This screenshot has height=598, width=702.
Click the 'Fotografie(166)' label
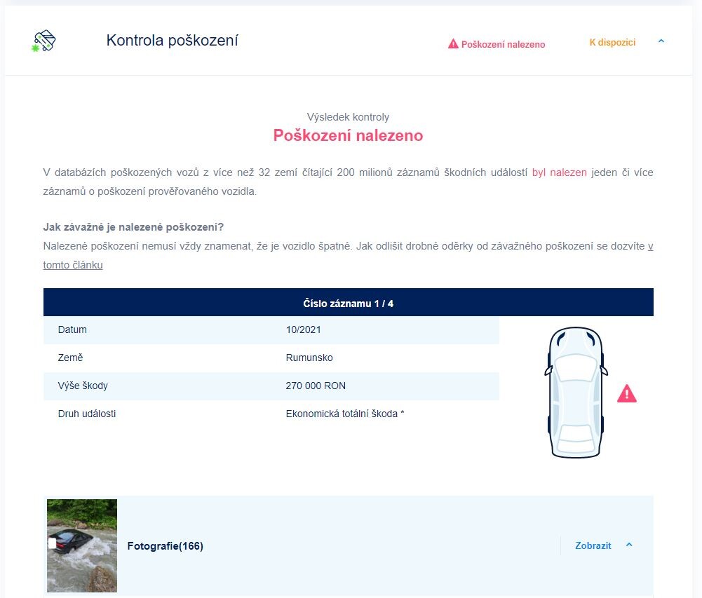click(x=165, y=546)
